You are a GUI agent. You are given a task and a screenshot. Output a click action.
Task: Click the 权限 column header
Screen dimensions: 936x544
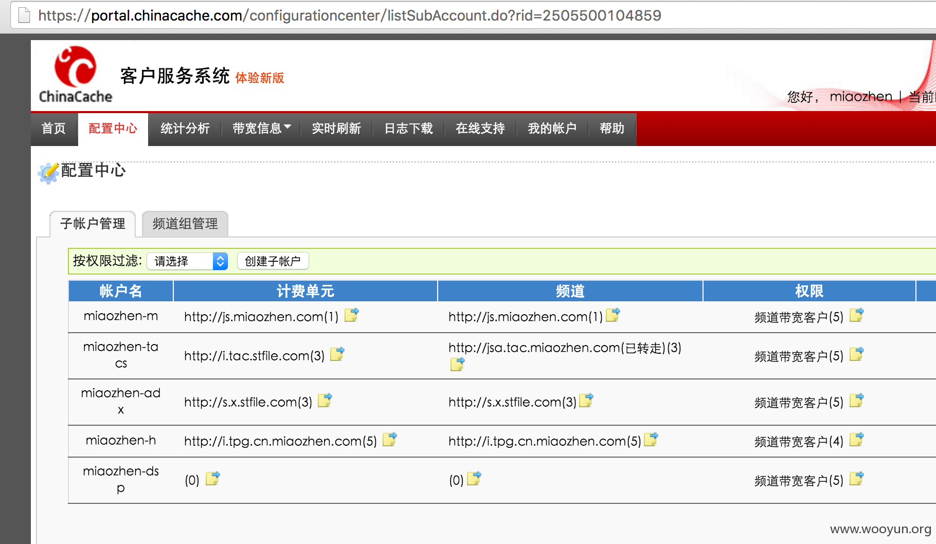(x=809, y=291)
